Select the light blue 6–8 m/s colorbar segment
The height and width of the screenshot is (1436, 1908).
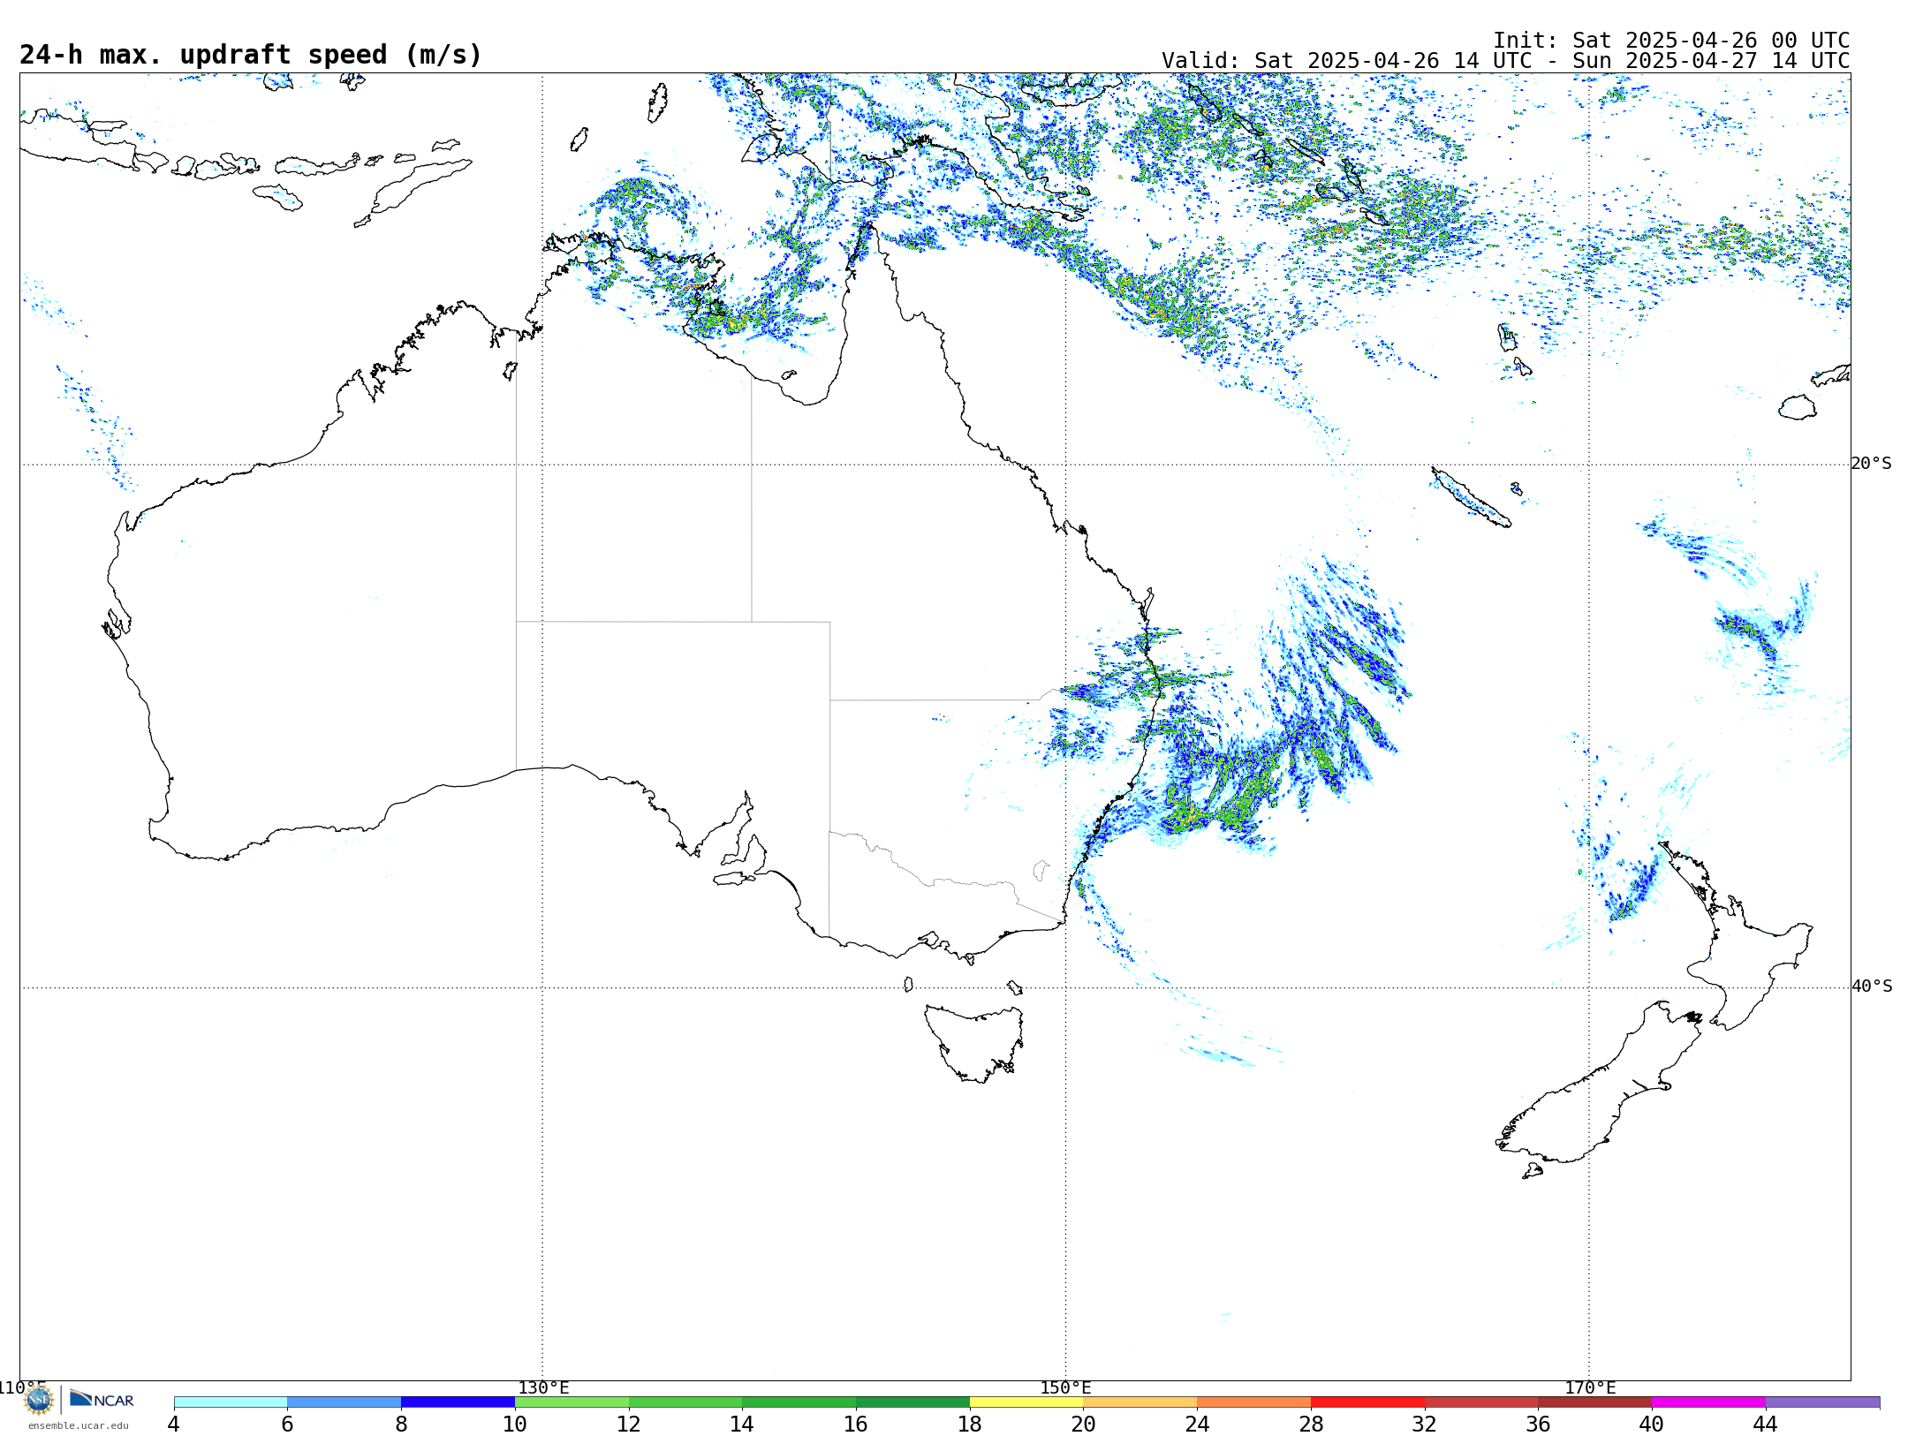click(x=344, y=1402)
